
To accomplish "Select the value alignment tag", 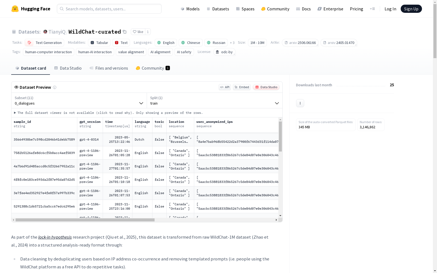I will (131, 52).
